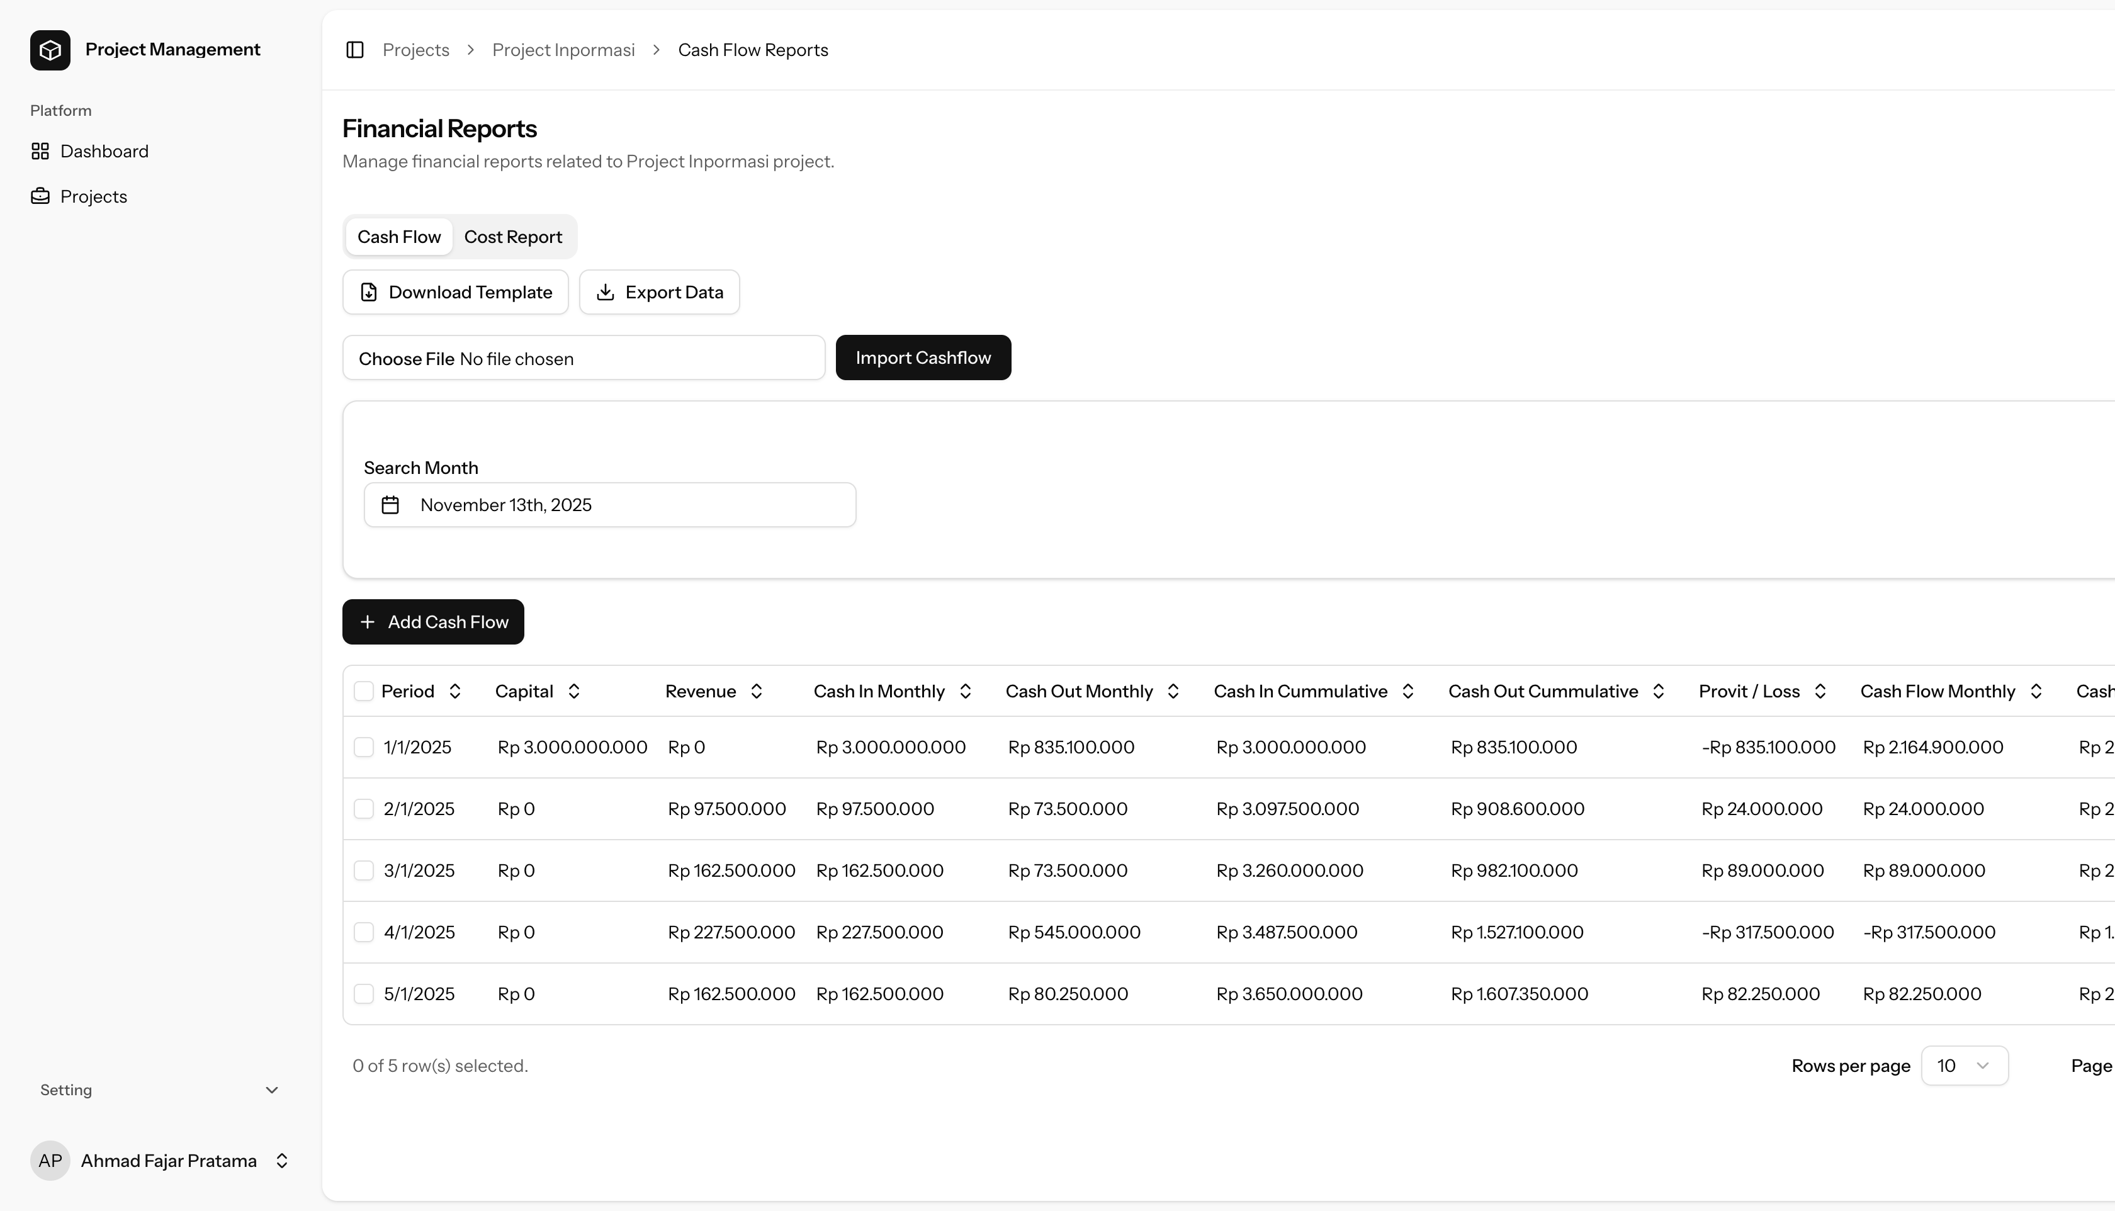This screenshot has height=1211, width=2115.
Task: Check the checkbox for the 1/1/2025 row
Action: click(363, 746)
